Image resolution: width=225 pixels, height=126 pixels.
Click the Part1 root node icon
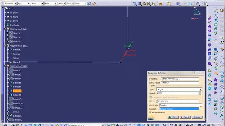click(5, 8)
